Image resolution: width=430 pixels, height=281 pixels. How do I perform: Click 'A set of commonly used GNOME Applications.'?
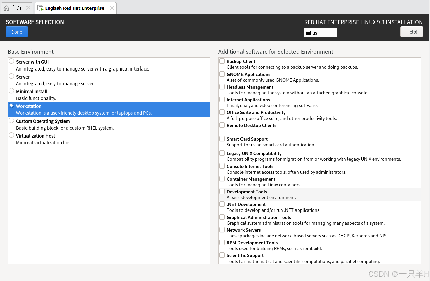click(273, 80)
